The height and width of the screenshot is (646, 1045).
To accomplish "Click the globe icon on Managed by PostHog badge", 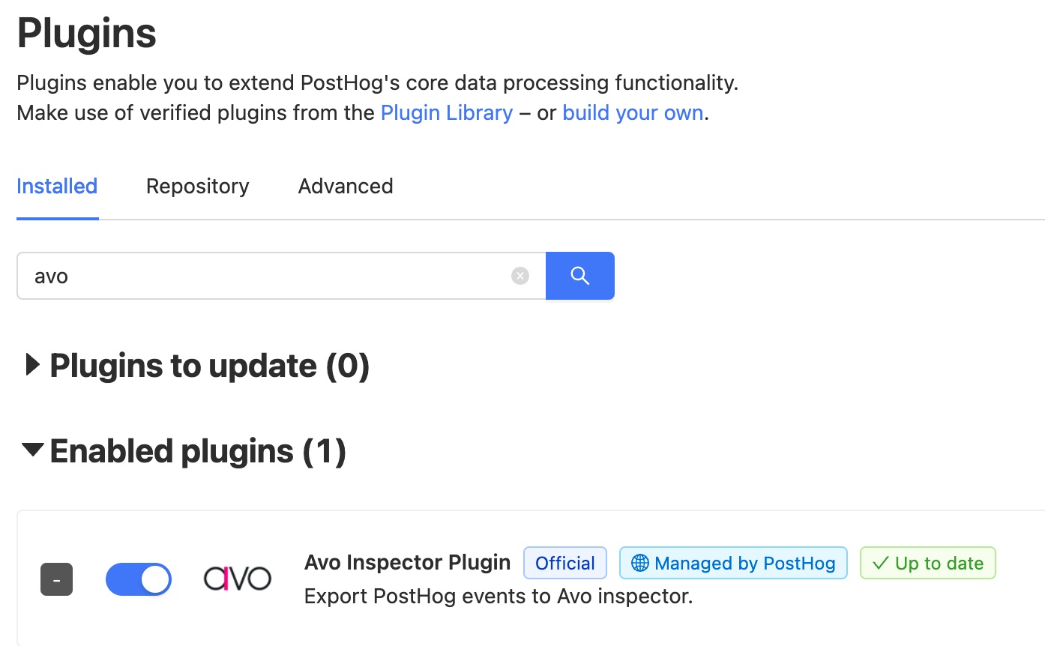I will 640,563.
